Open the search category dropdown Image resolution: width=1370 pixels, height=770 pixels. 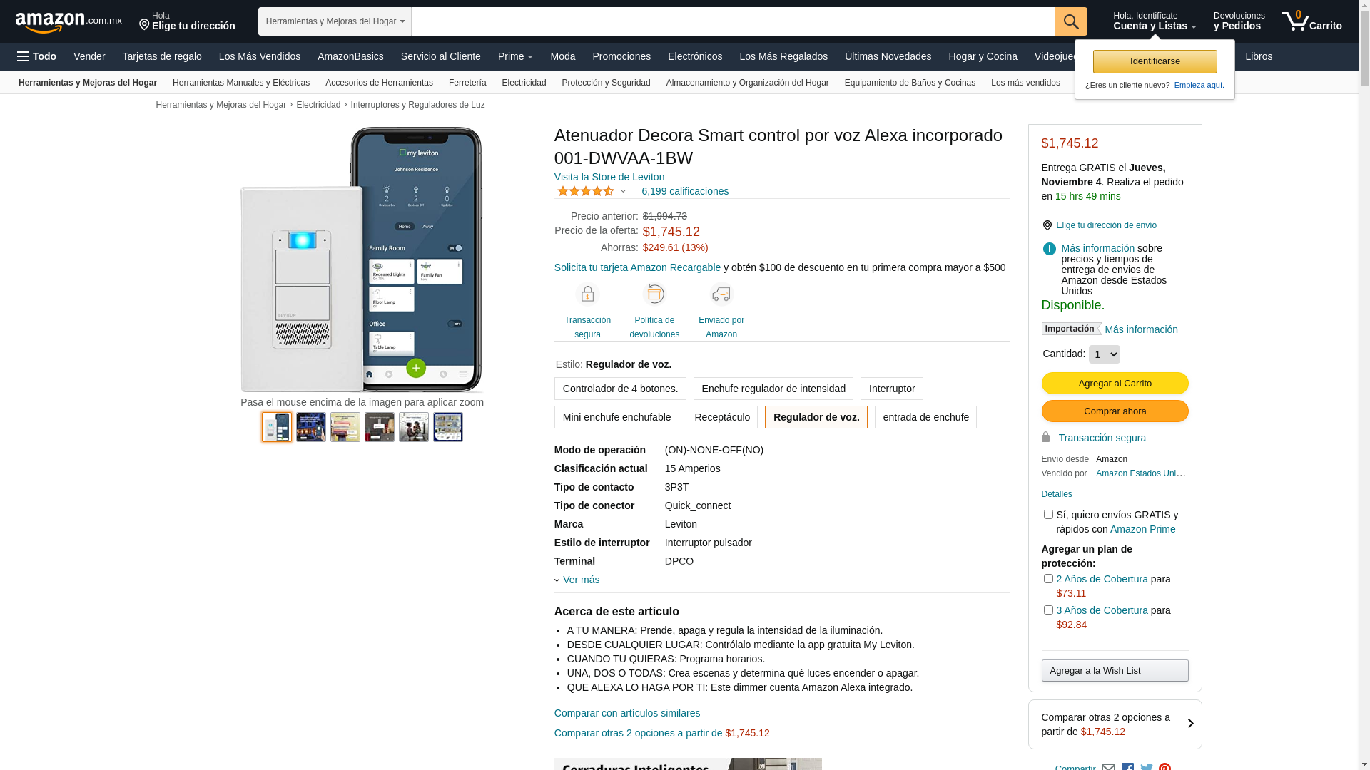pyautogui.click(x=335, y=21)
